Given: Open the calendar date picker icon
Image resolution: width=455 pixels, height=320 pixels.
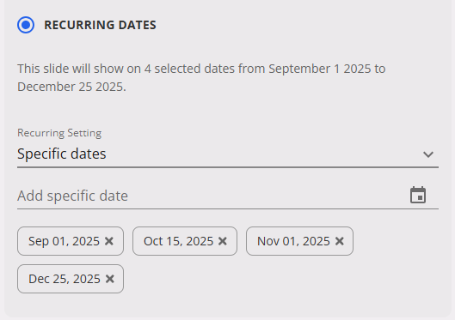Looking at the screenshot, I should coord(418,196).
